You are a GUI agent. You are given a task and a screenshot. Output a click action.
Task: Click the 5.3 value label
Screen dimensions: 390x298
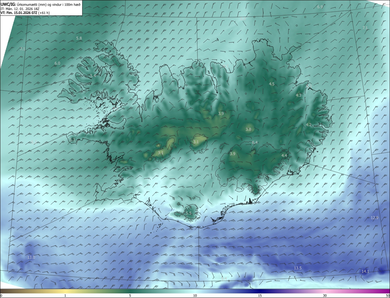[x=72, y=140]
